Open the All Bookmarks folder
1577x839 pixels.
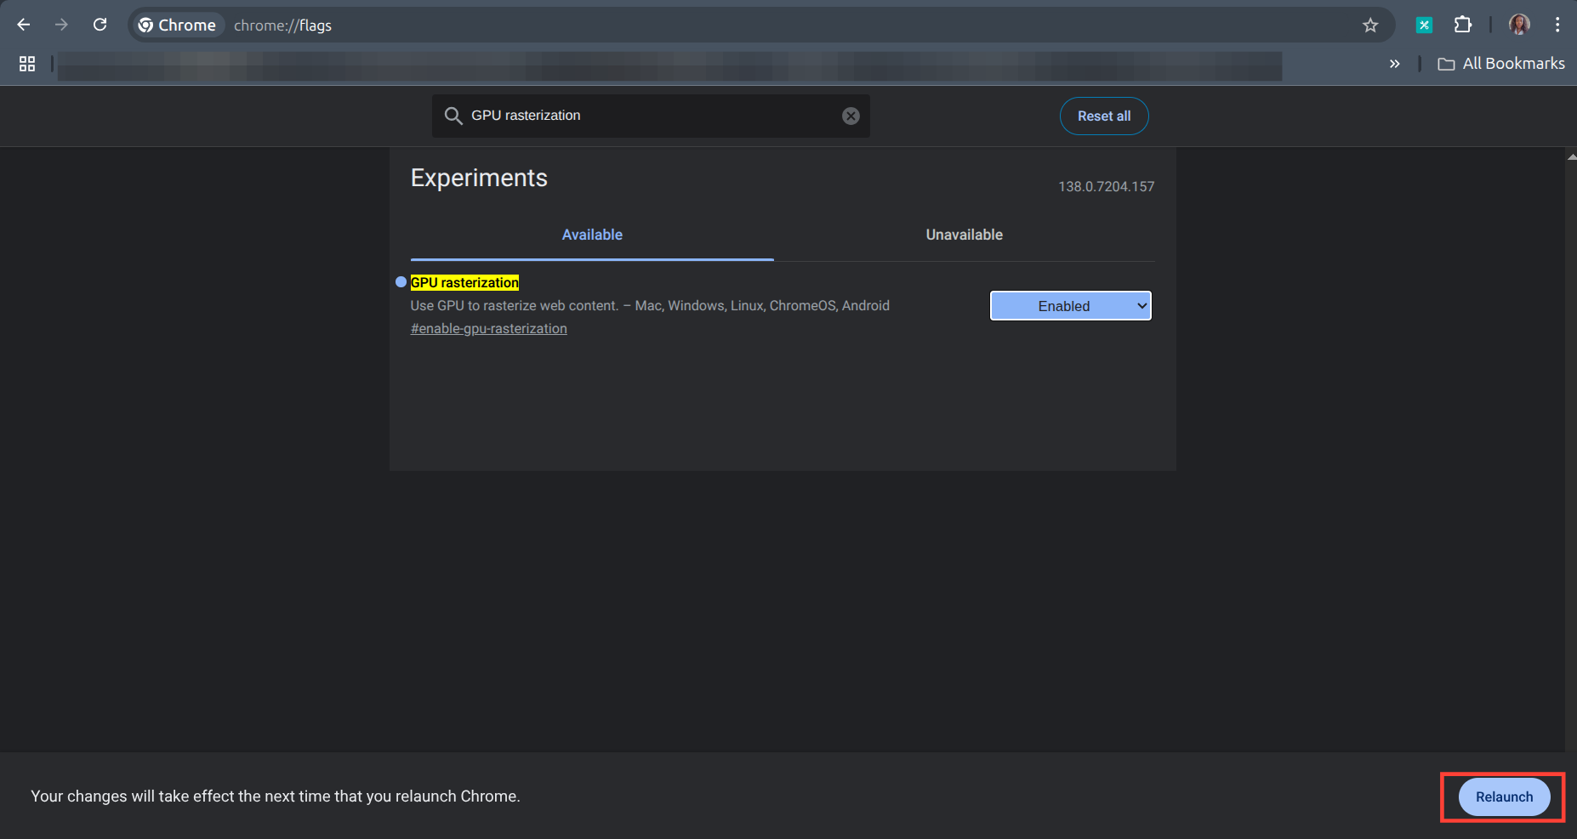(x=1501, y=64)
